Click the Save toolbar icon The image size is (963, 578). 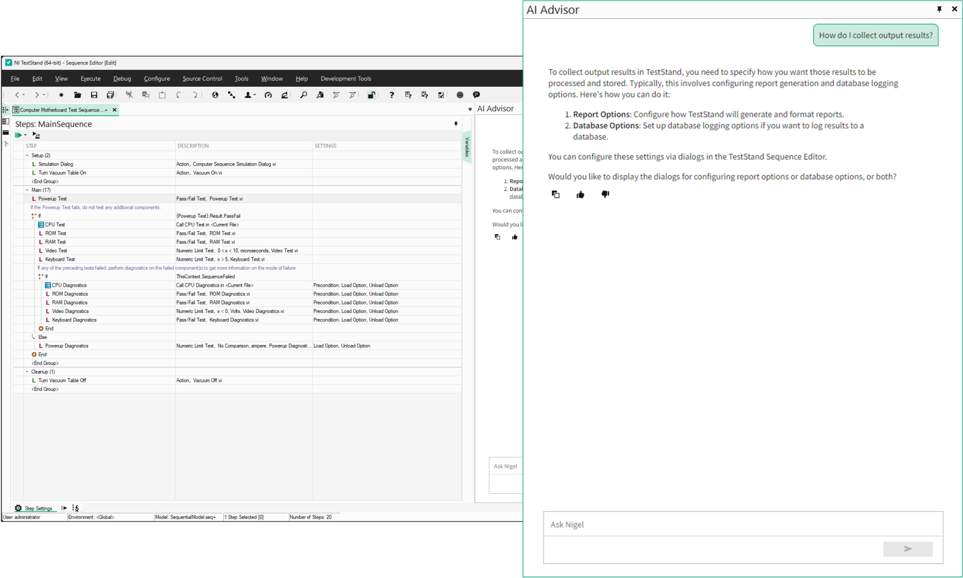94,95
